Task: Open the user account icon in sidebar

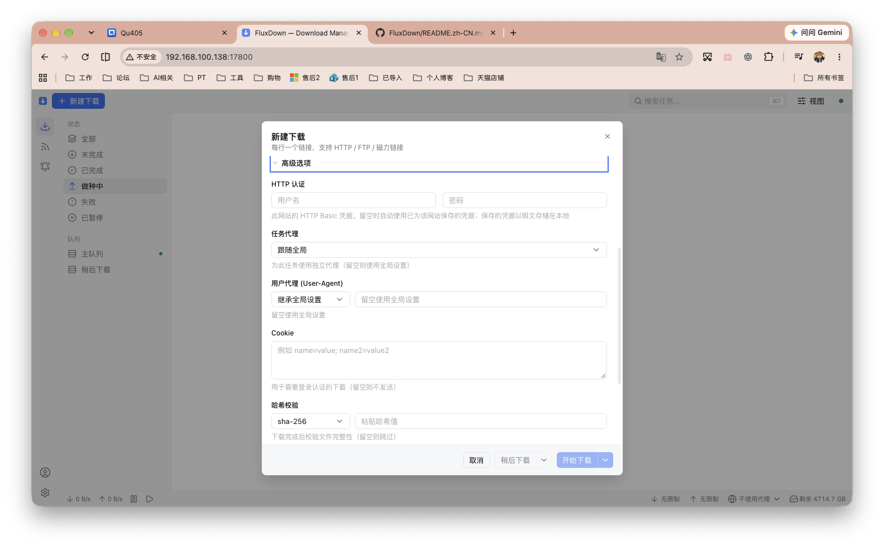Action: (45, 472)
